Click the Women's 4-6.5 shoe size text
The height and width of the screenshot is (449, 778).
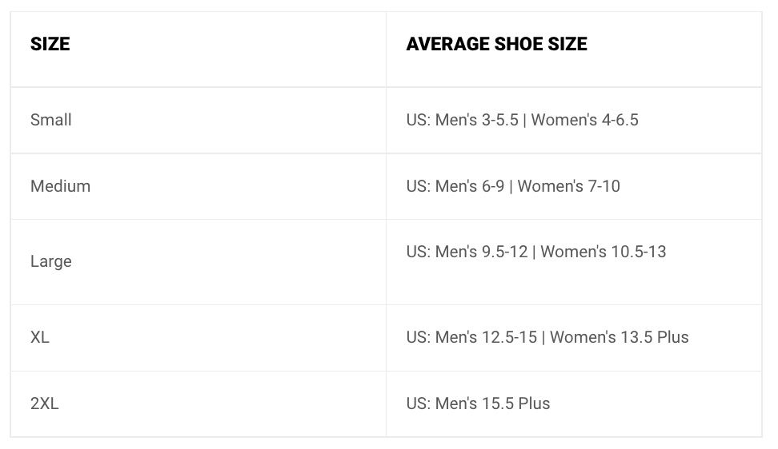coord(585,120)
